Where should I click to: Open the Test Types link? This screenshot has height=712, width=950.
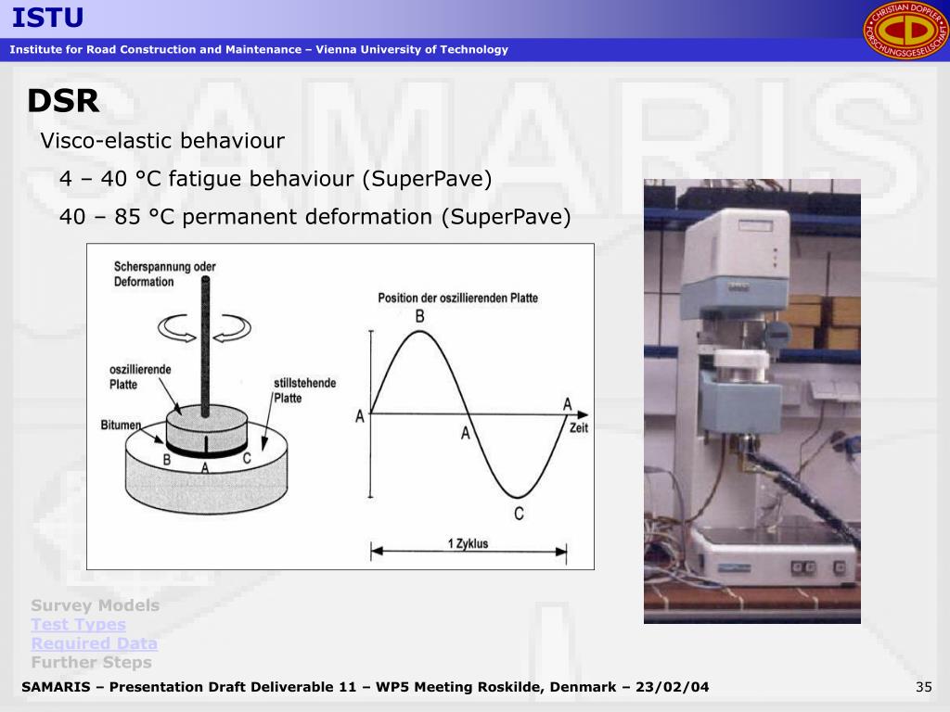click(x=78, y=624)
